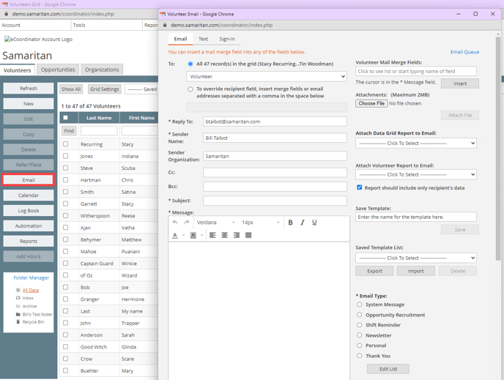
Task: Choose System Message email type
Action: pyautogui.click(x=360, y=304)
